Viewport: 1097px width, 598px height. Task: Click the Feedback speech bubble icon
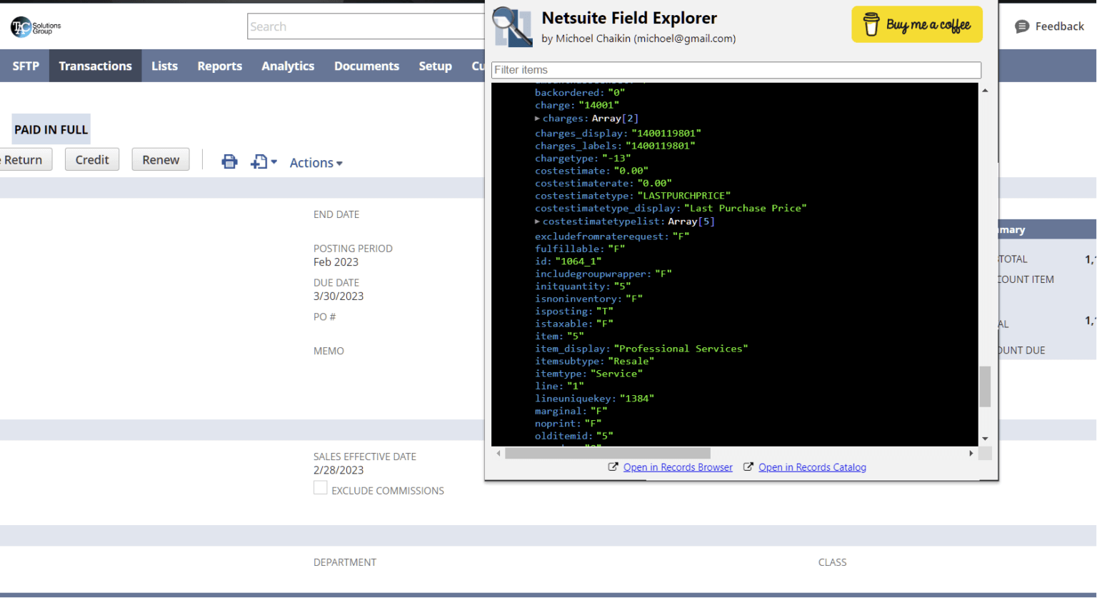pos(1022,26)
